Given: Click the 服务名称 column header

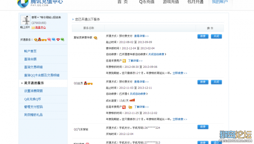Looking at the screenshot, I should click(x=89, y=28).
